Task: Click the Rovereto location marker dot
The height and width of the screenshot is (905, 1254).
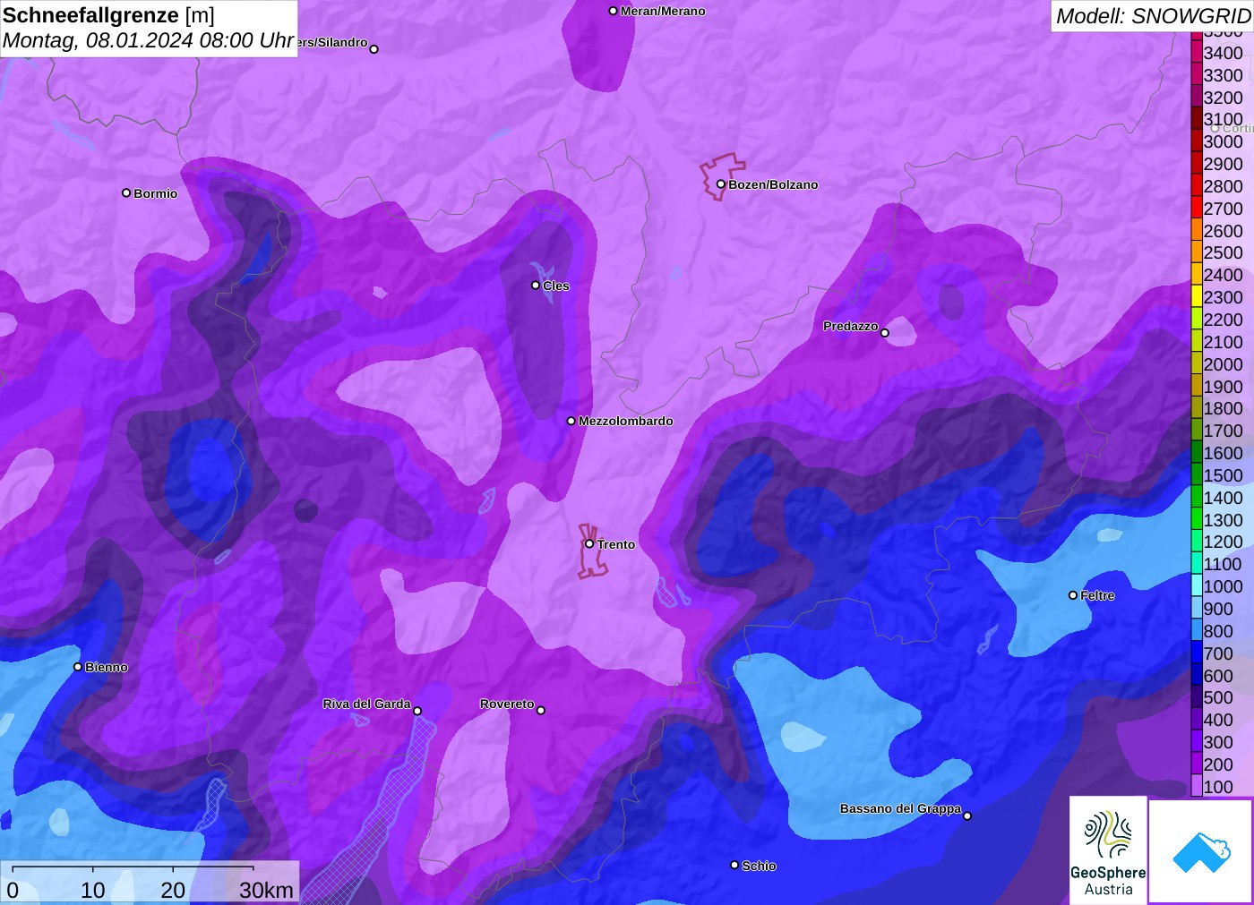Action: tap(541, 711)
